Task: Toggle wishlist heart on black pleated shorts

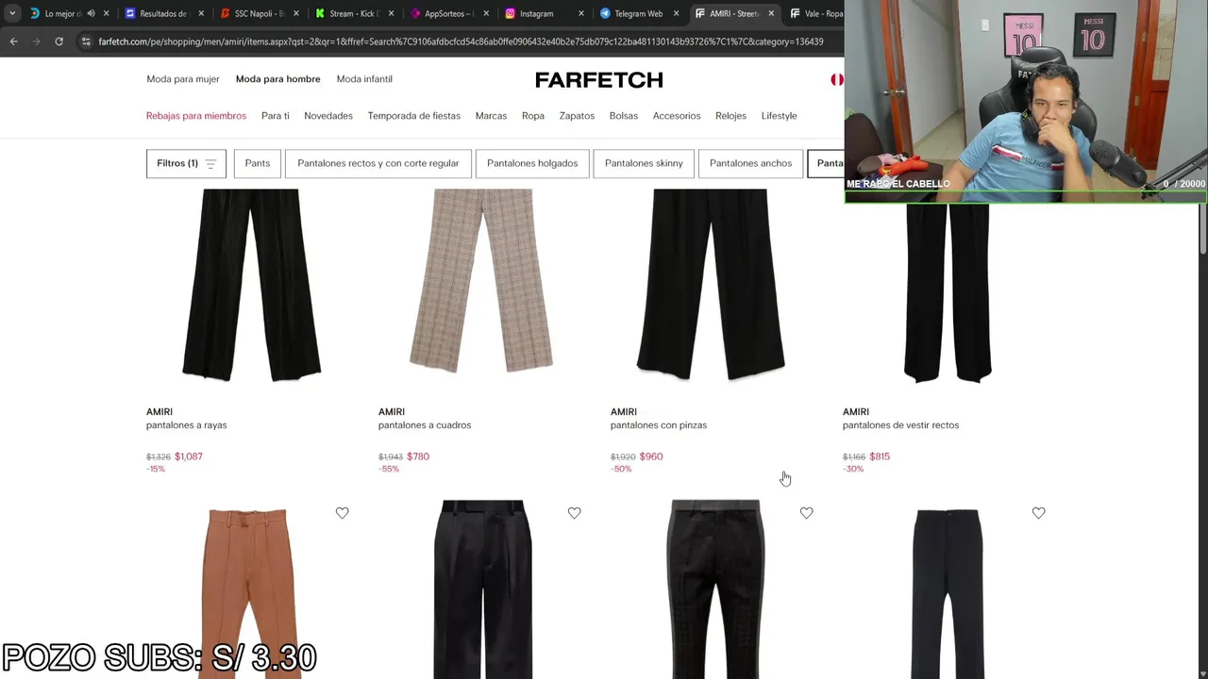Action: click(x=574, y=513)
